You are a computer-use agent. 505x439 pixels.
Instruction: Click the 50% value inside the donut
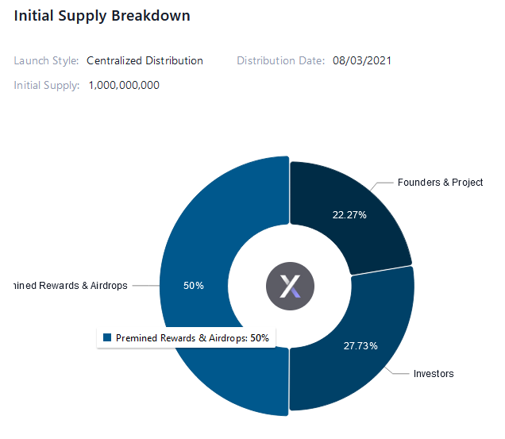(x=194, y=285)
